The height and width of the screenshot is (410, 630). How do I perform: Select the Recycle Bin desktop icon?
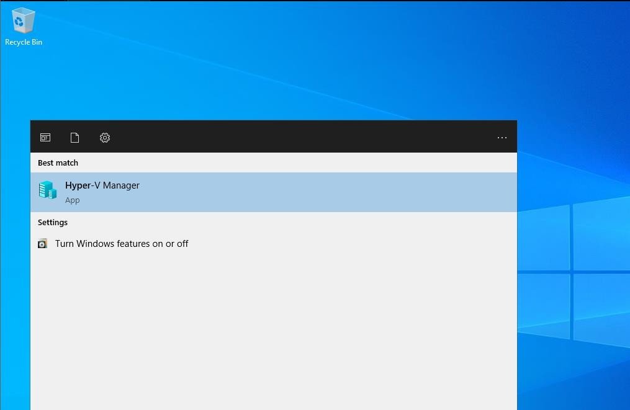point(24,27)
